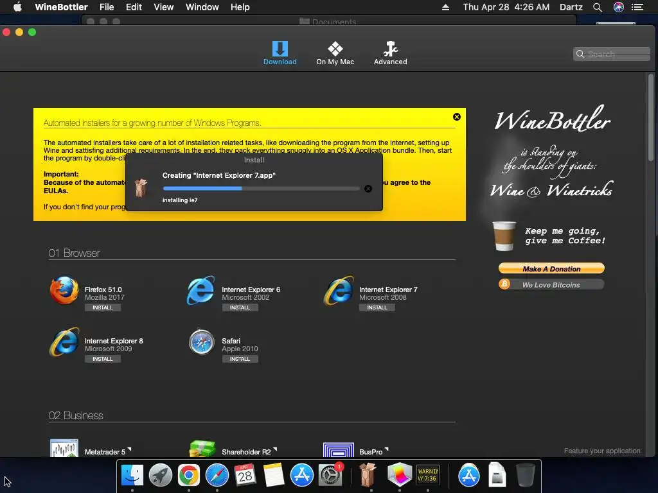Open the App Store icon next to Notes in the Dock
This screenshot has width=658, height=493.
coord(302,475)
